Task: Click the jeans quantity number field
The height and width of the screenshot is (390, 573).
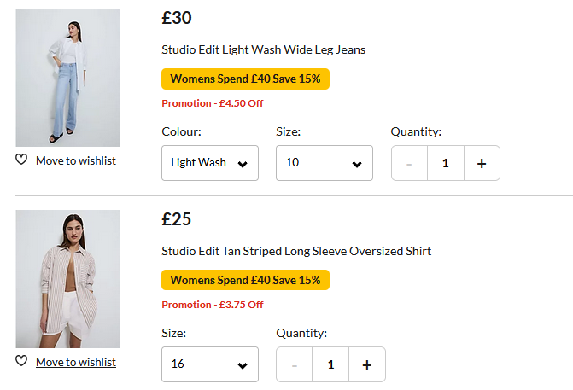Action: [445, 163]
